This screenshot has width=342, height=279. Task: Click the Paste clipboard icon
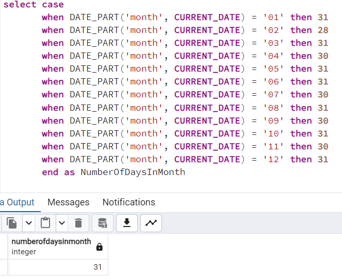pos(45,223)
